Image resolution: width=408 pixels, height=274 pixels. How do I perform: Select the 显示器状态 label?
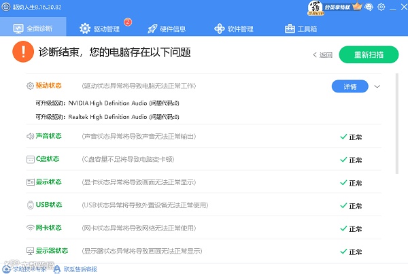click(x=52, y=251)
